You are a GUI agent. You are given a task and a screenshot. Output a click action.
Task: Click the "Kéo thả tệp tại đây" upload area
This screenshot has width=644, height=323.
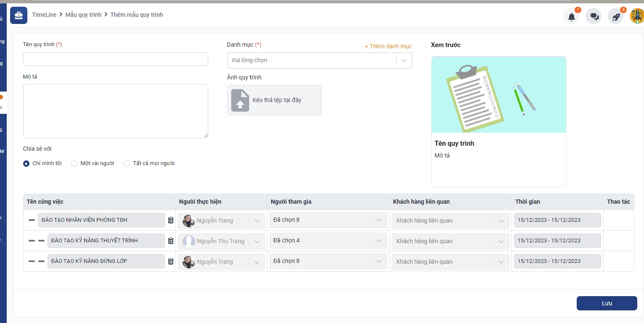pyautogui.click(x=274, y=100)
